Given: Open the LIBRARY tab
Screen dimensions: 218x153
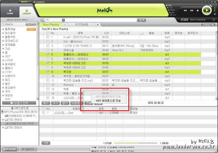Looking at the screenshot, I should pos(27,12).
